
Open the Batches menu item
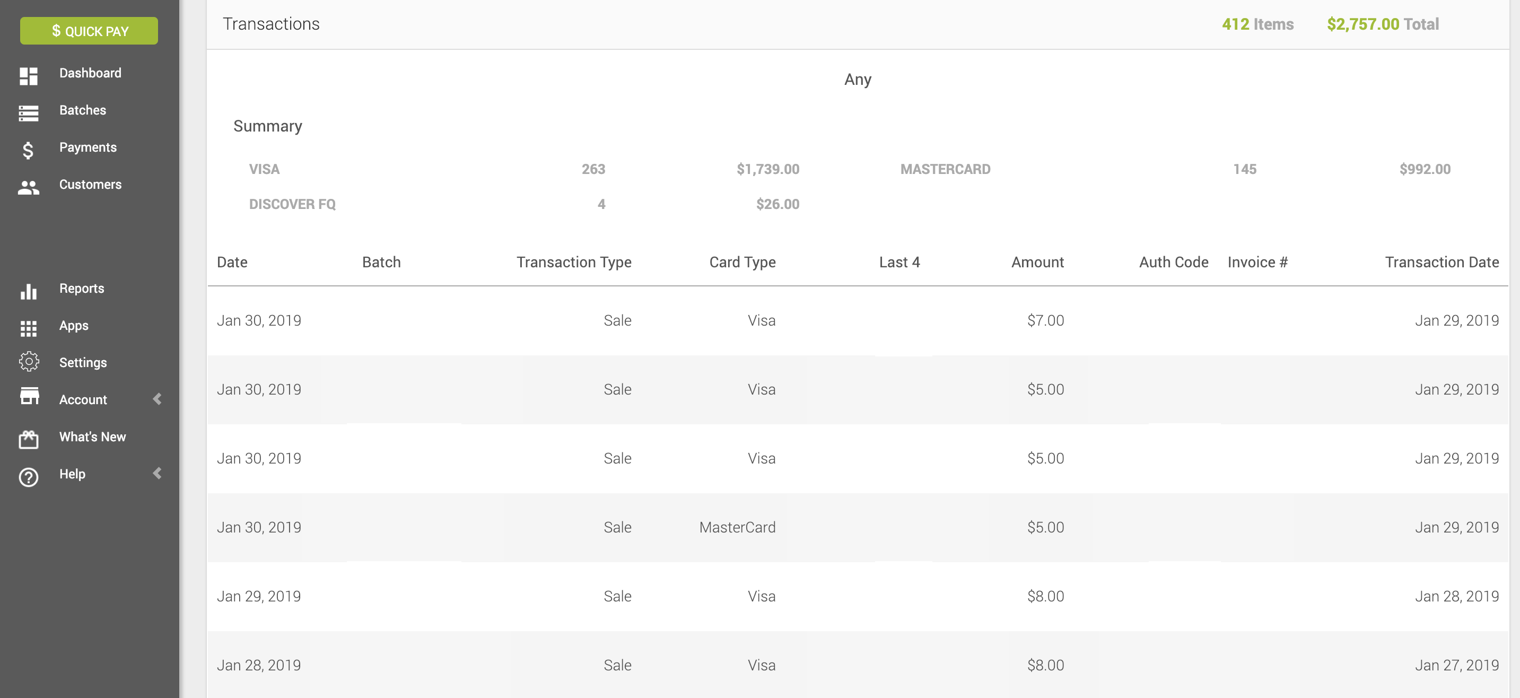[83, 110]
